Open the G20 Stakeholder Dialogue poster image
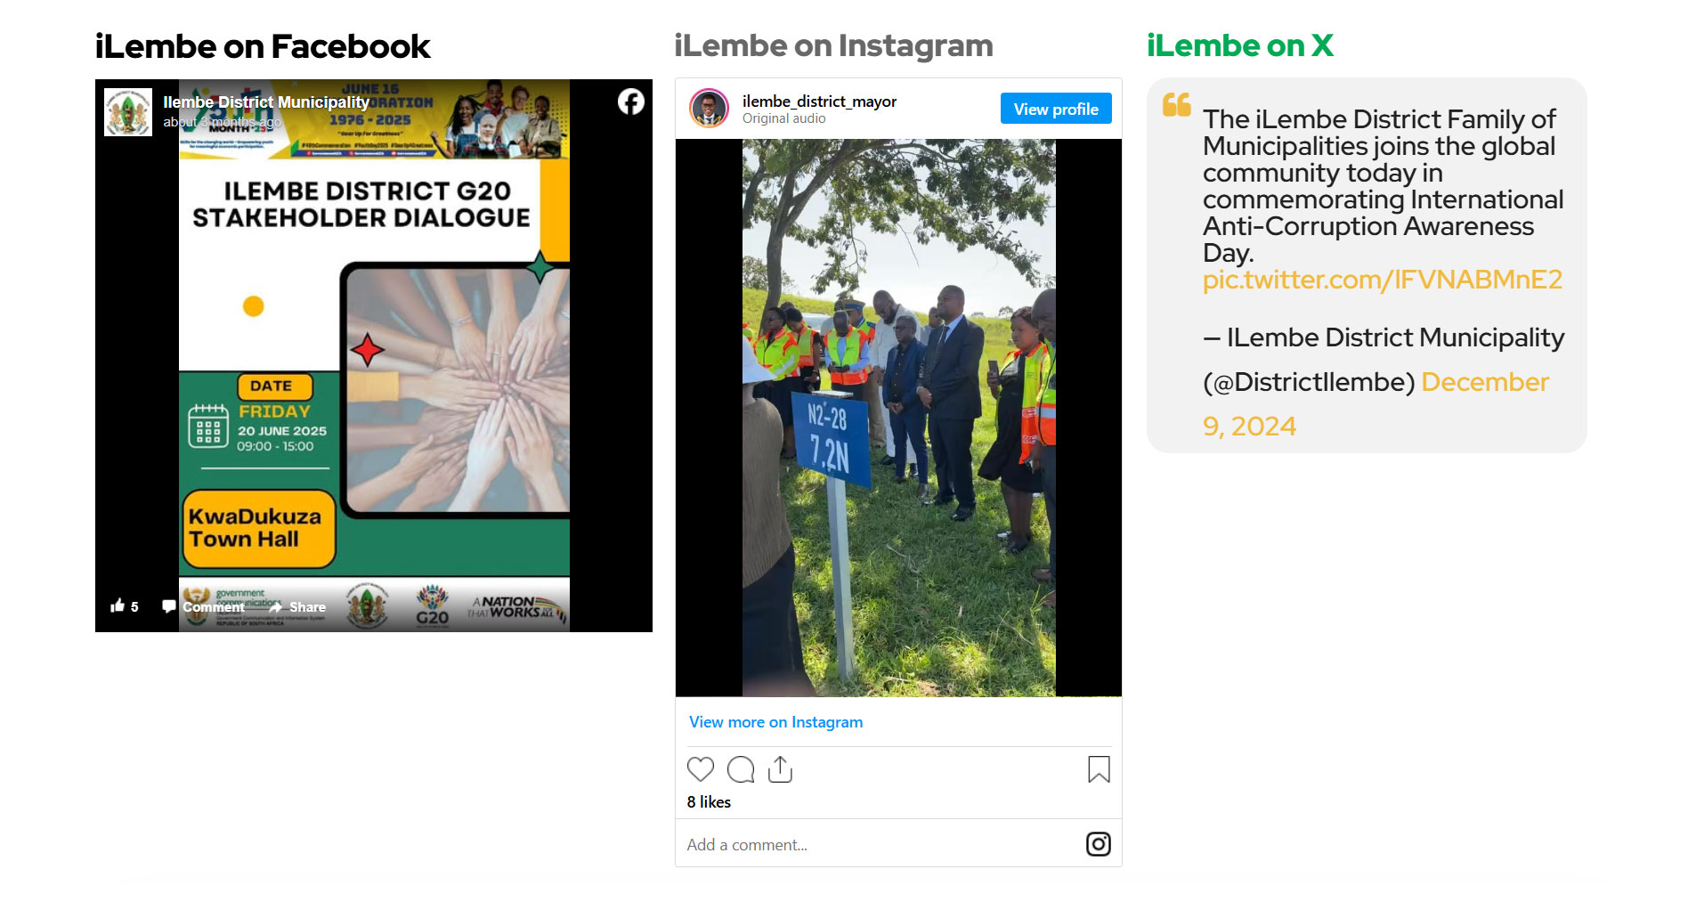The image size is (1688, 910). pos(374,355)
